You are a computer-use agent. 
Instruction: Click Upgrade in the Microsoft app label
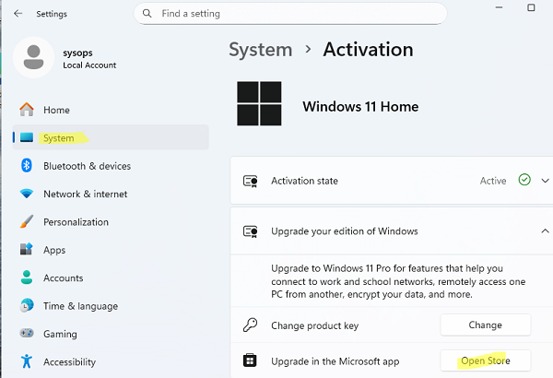click(x=335, y=361)
